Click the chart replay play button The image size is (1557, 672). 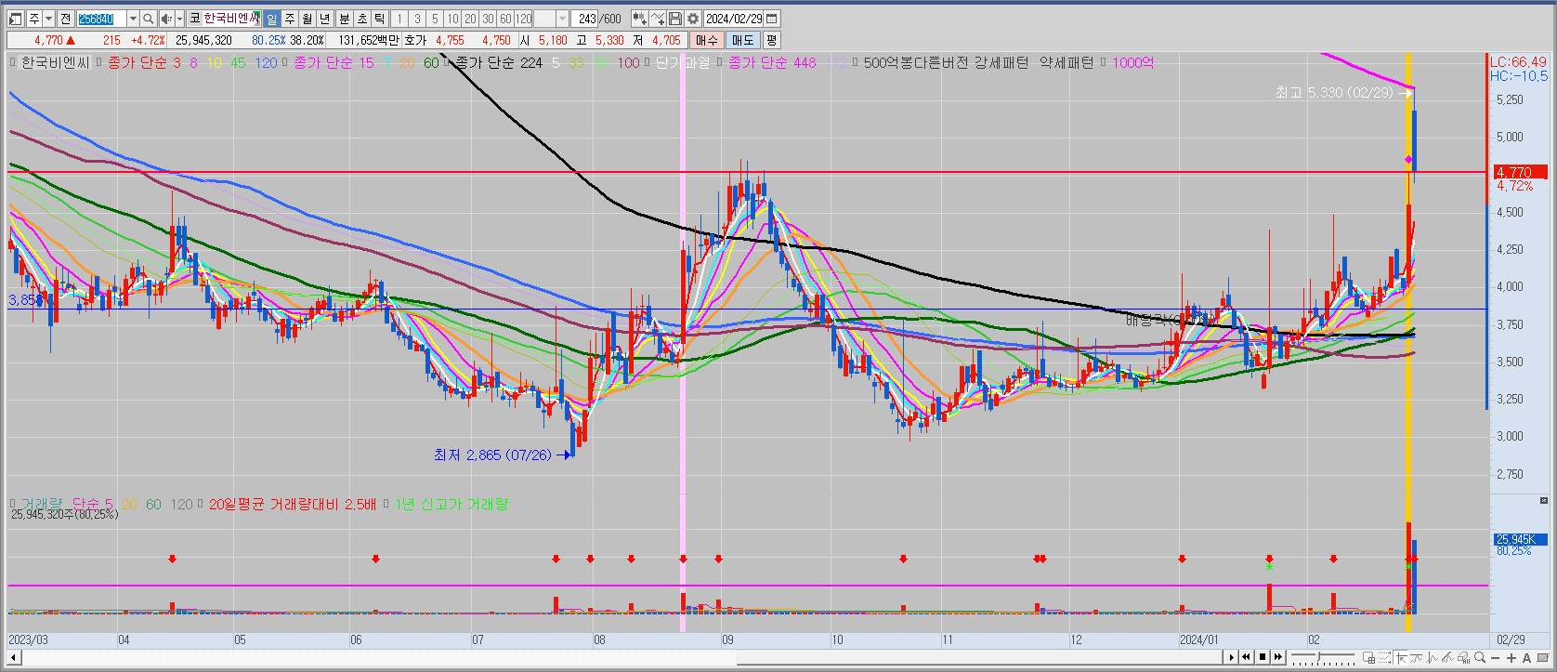(1231, 657)
